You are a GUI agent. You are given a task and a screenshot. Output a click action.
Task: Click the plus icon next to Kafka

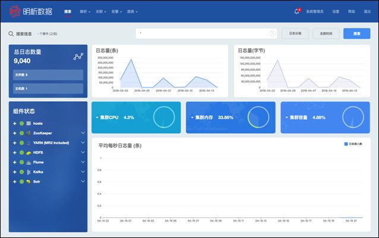coord(15,172)
